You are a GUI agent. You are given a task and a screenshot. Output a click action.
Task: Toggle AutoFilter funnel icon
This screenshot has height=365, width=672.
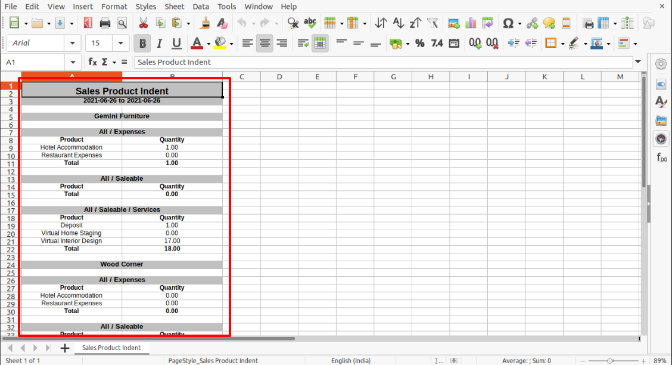click(433, 23)
